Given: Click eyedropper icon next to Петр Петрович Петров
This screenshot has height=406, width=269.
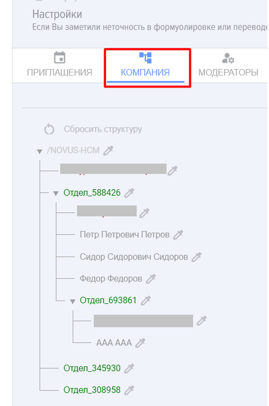Looking at the screenshot, I should pyautogui.click(x=178, y=235).
